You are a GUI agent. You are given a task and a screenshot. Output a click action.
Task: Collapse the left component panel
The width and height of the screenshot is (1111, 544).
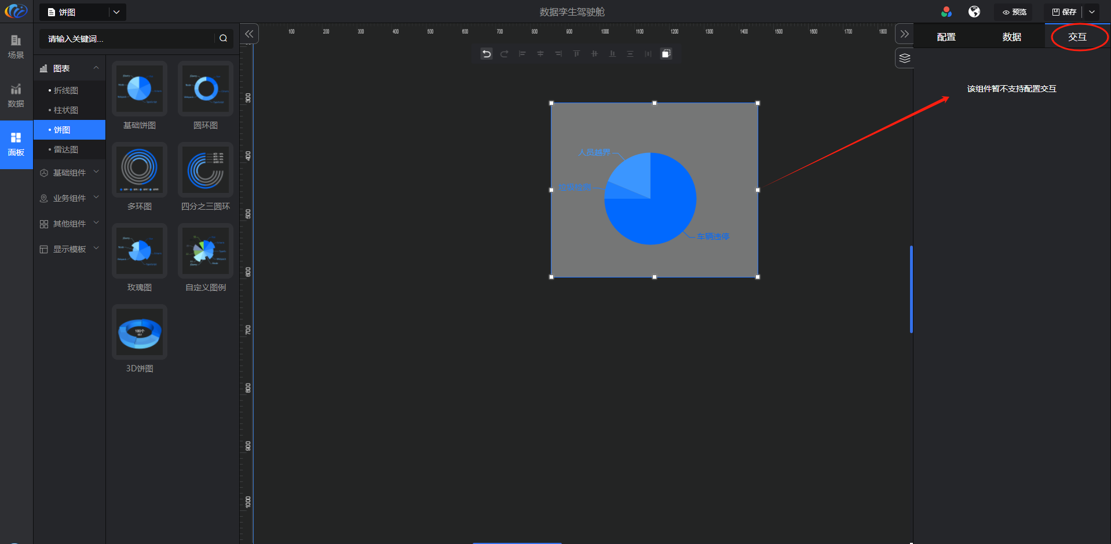(x=249, y=34)
